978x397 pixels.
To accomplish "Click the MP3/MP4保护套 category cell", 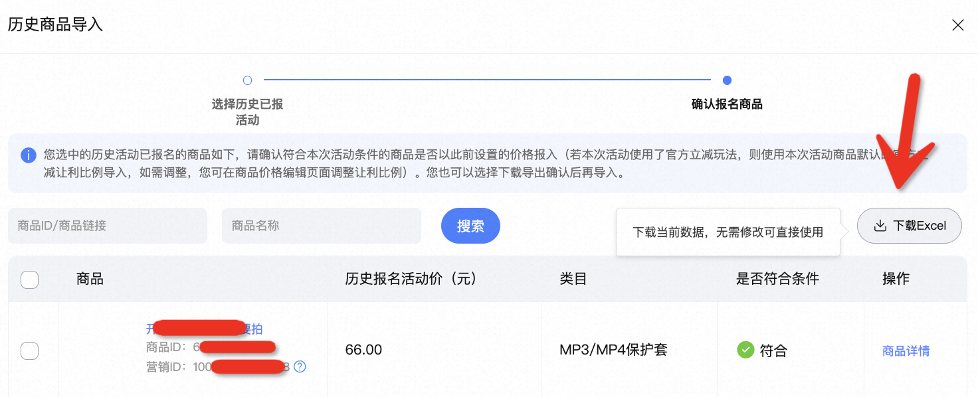I will tap(613, 350).
